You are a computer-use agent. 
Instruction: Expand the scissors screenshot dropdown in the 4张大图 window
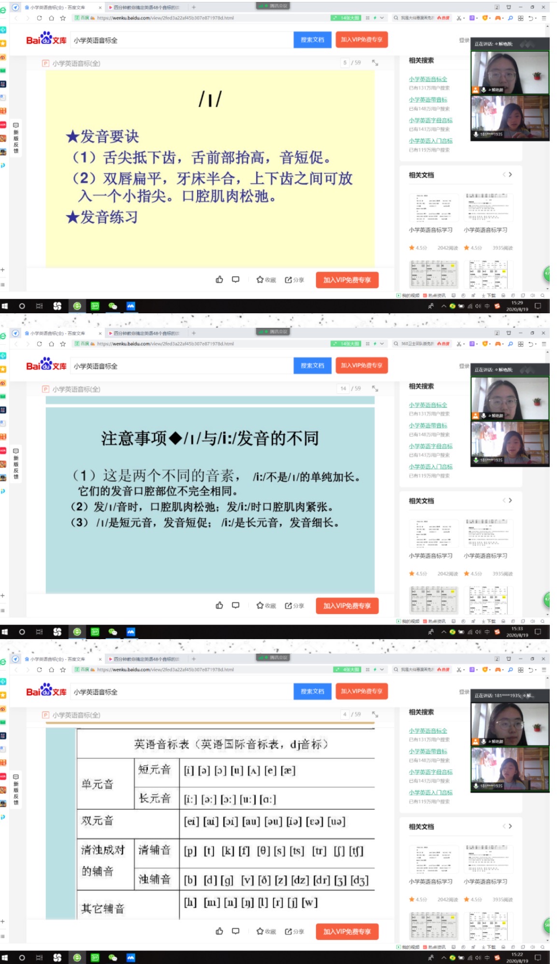point(464,670)
